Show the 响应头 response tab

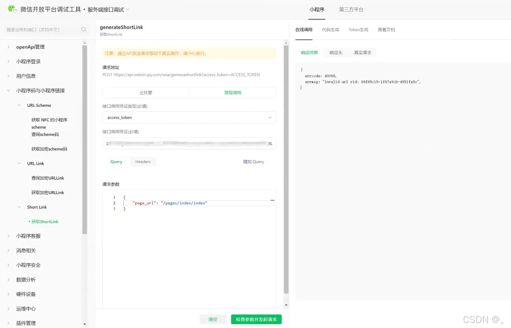coord(336,53)
